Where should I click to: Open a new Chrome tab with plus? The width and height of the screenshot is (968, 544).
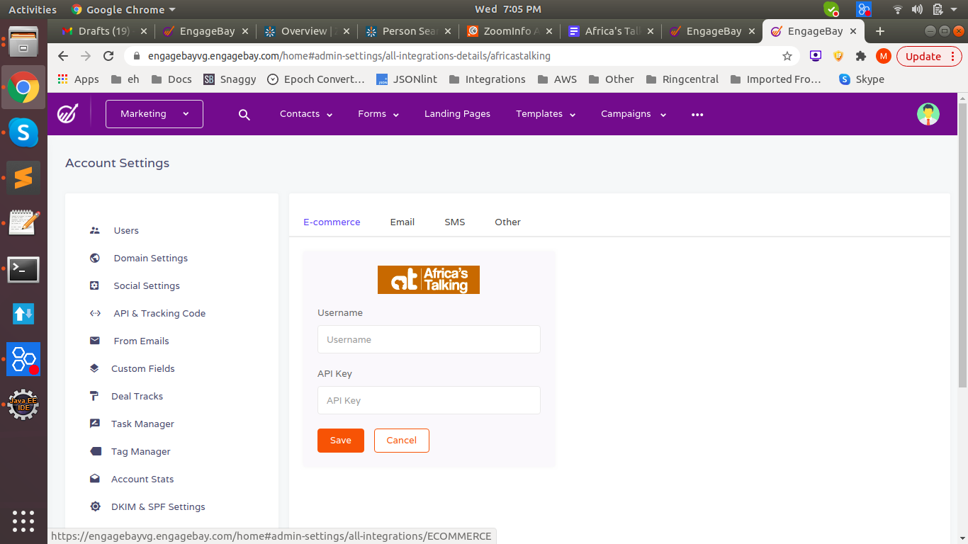point(880,31)
